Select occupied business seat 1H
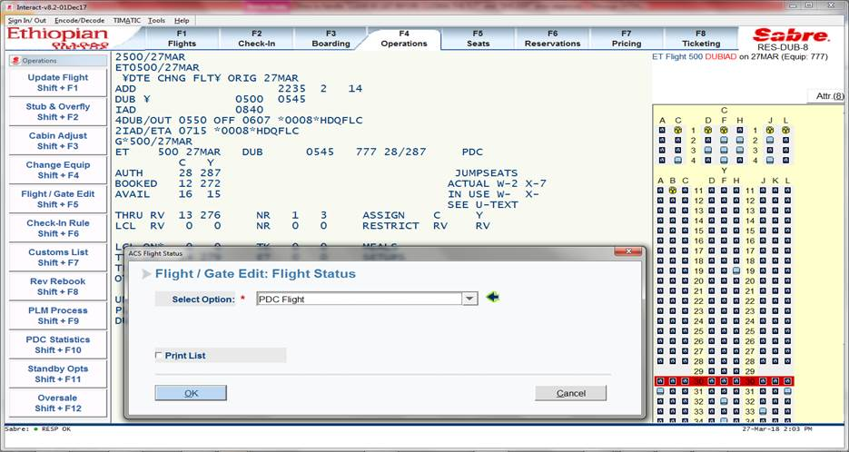The image size is (849, 452). click(740, 131)
